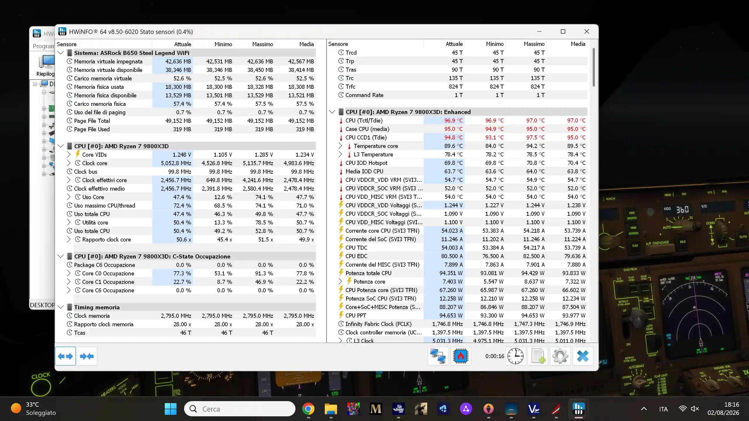749x421 pixels.
Task: Click the Attuale column header in left panel
Action: pos(183,44)
